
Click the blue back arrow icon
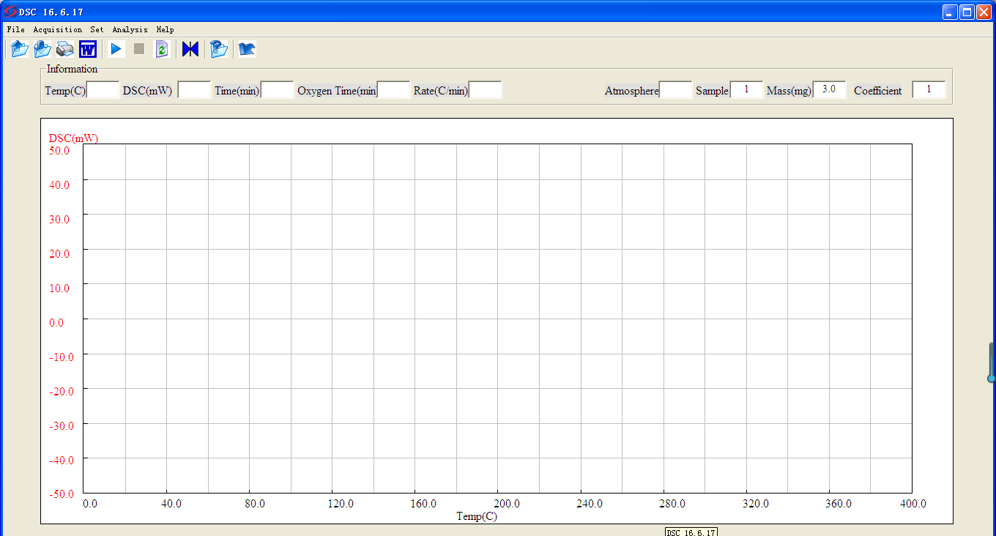click(247, 49)
